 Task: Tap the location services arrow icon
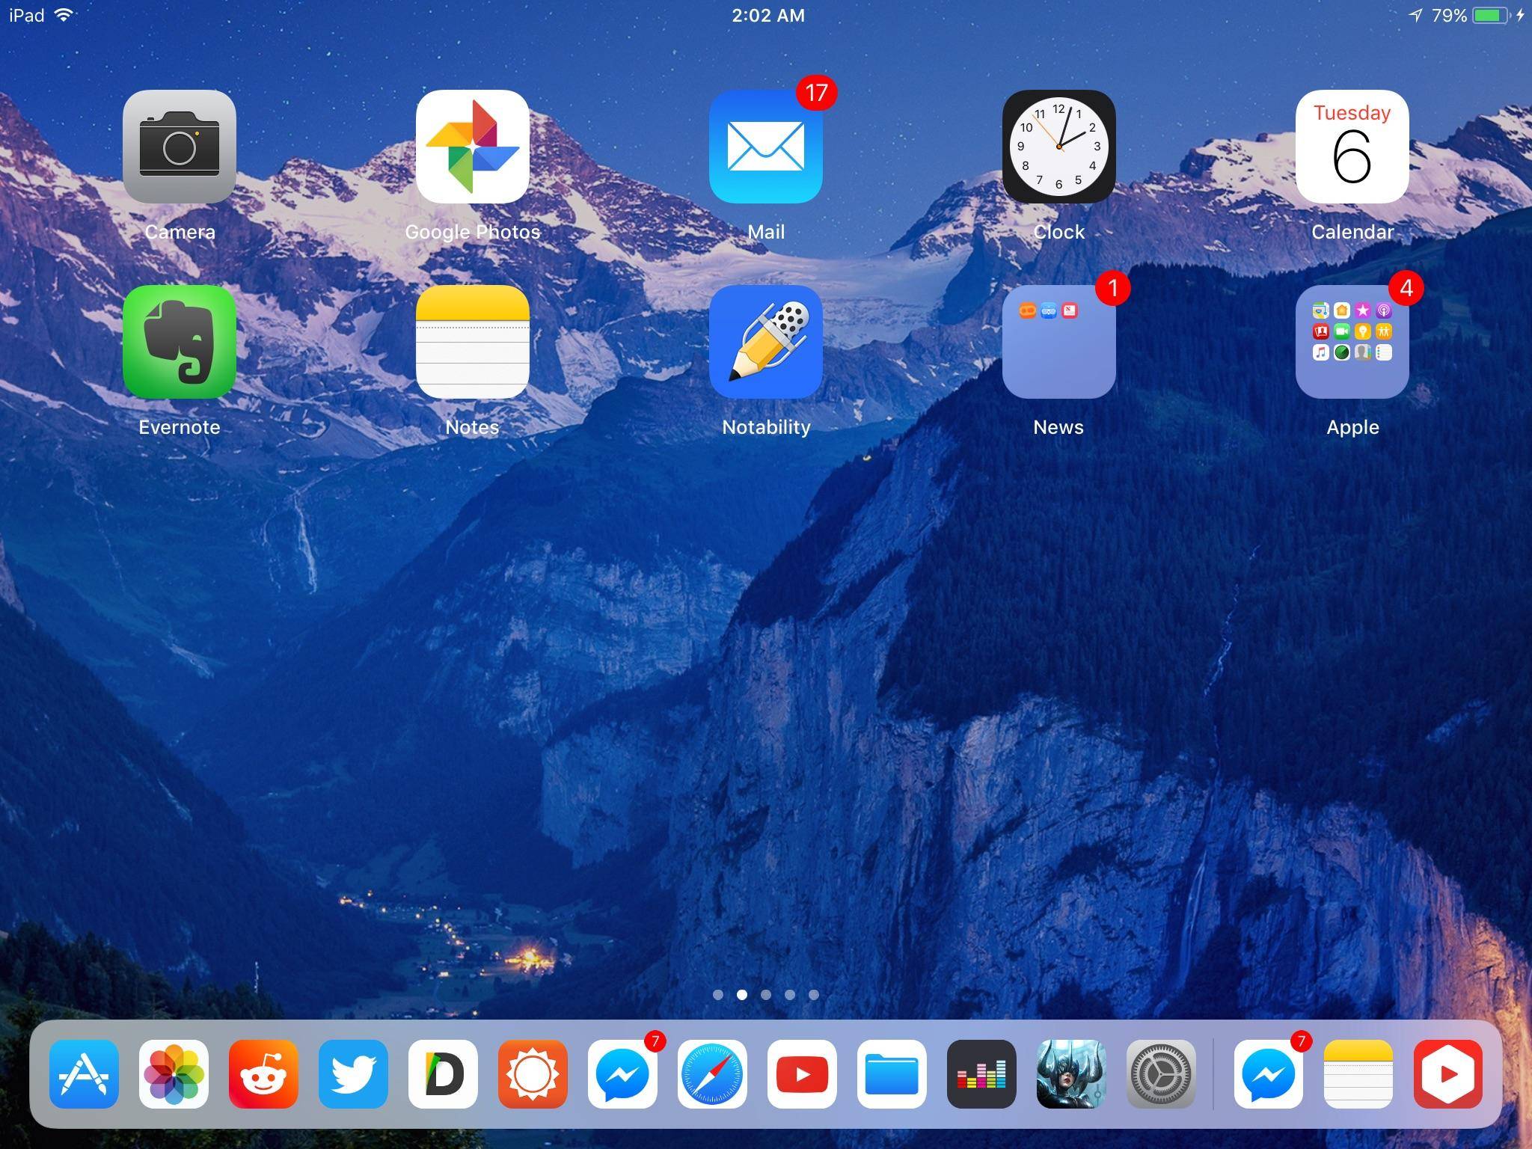click(1415, 16)
